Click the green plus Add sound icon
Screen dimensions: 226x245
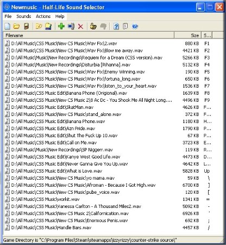click(x=61, y=26)
